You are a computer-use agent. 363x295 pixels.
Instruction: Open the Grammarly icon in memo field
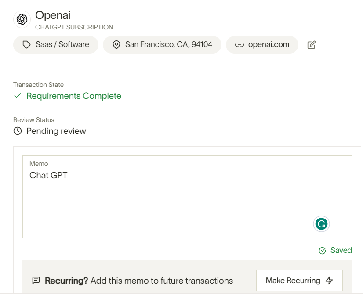click(x=321, y=224)
